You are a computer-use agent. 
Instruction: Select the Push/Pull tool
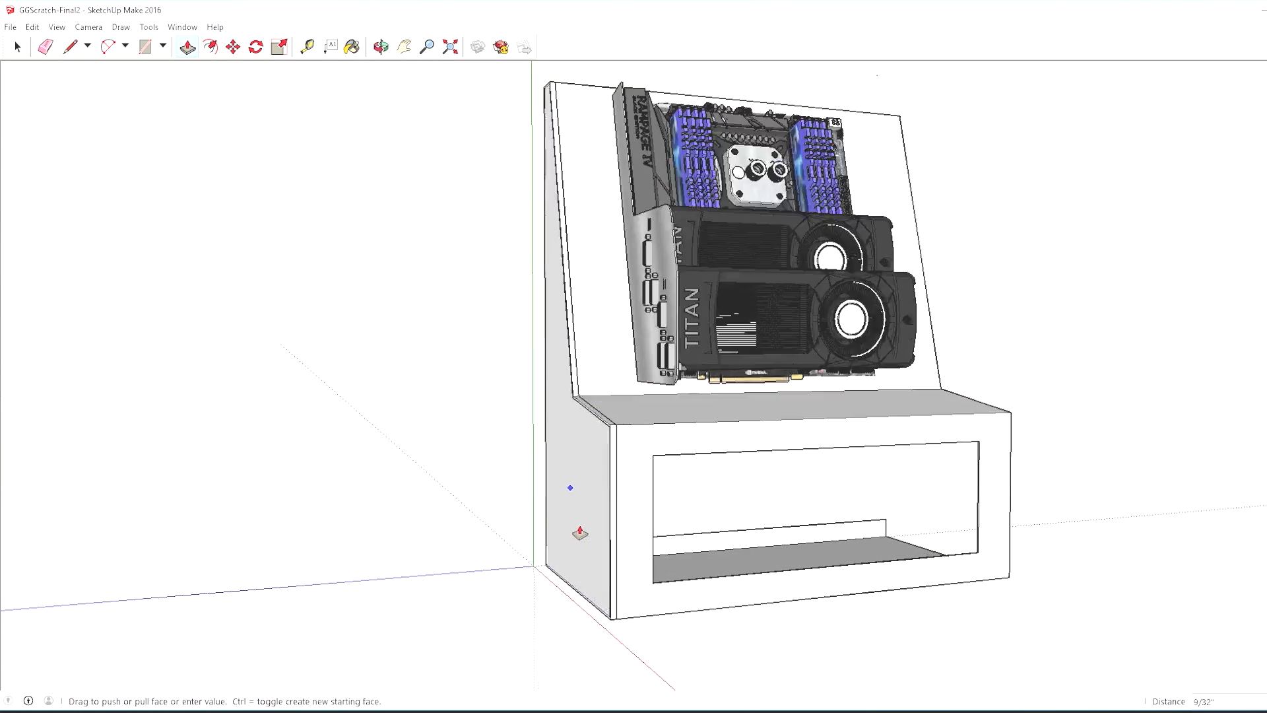coord(187,47)
